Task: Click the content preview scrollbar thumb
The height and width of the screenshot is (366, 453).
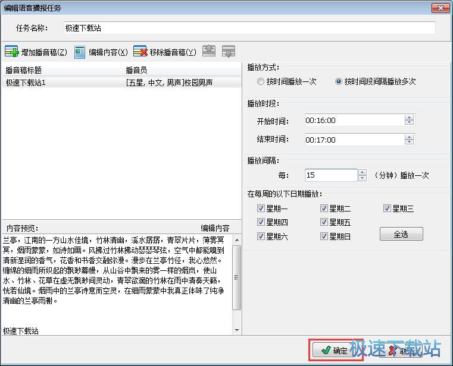Action: (x=236, y=277)
